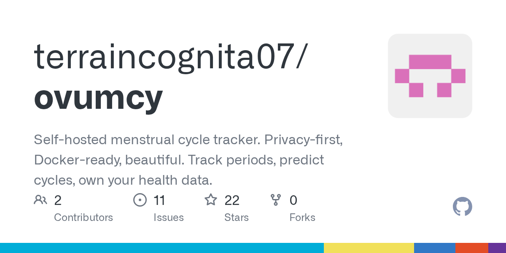Click the Issues circle-dot icon
This screenshot has height=253, width=506.
click(x=140, y=200)
